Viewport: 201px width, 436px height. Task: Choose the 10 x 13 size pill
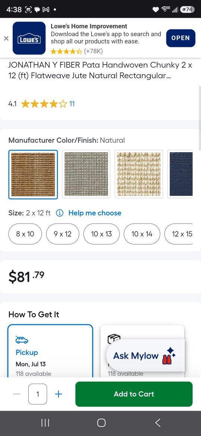101,234
